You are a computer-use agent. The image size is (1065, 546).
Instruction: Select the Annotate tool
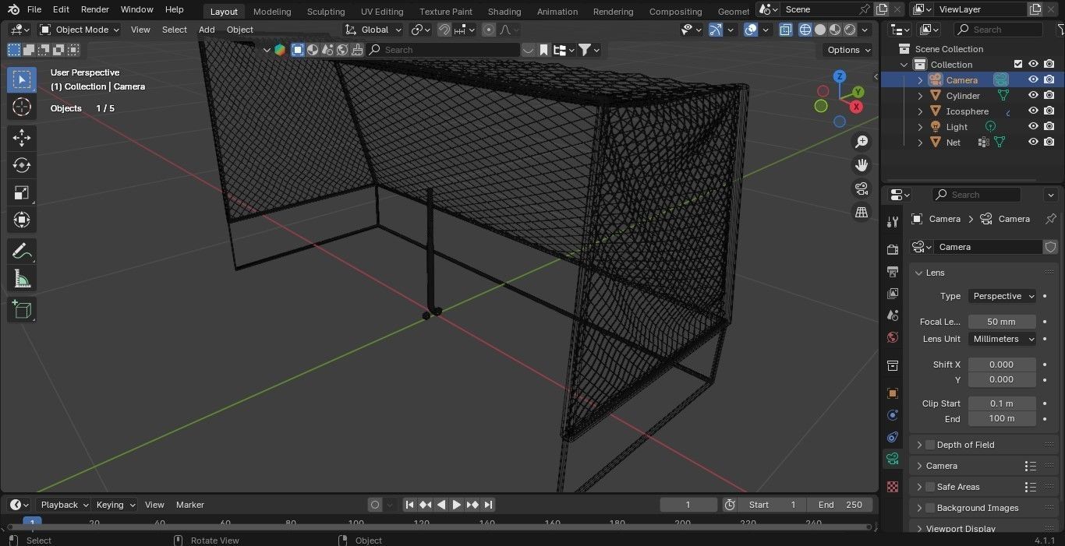click(22, 251)
